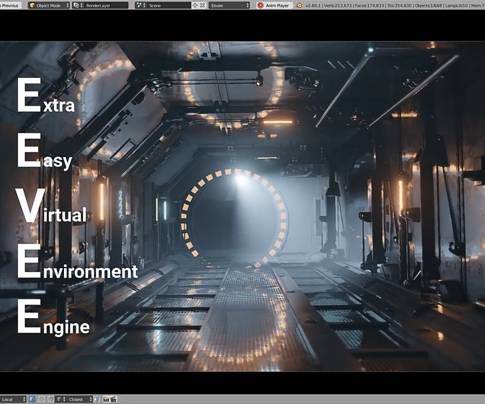Screen dimensions: 485x404
Task: Open the Object Mode dropdown
Action: (48, 5)
